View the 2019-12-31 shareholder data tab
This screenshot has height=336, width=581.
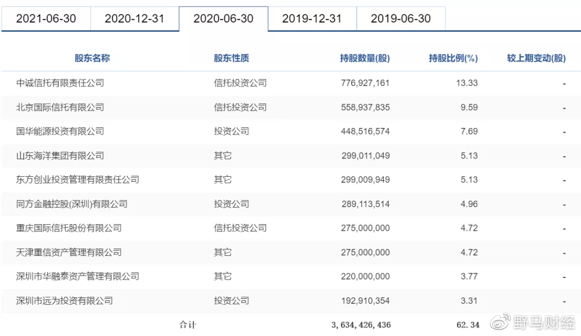(x=312, y=18)
